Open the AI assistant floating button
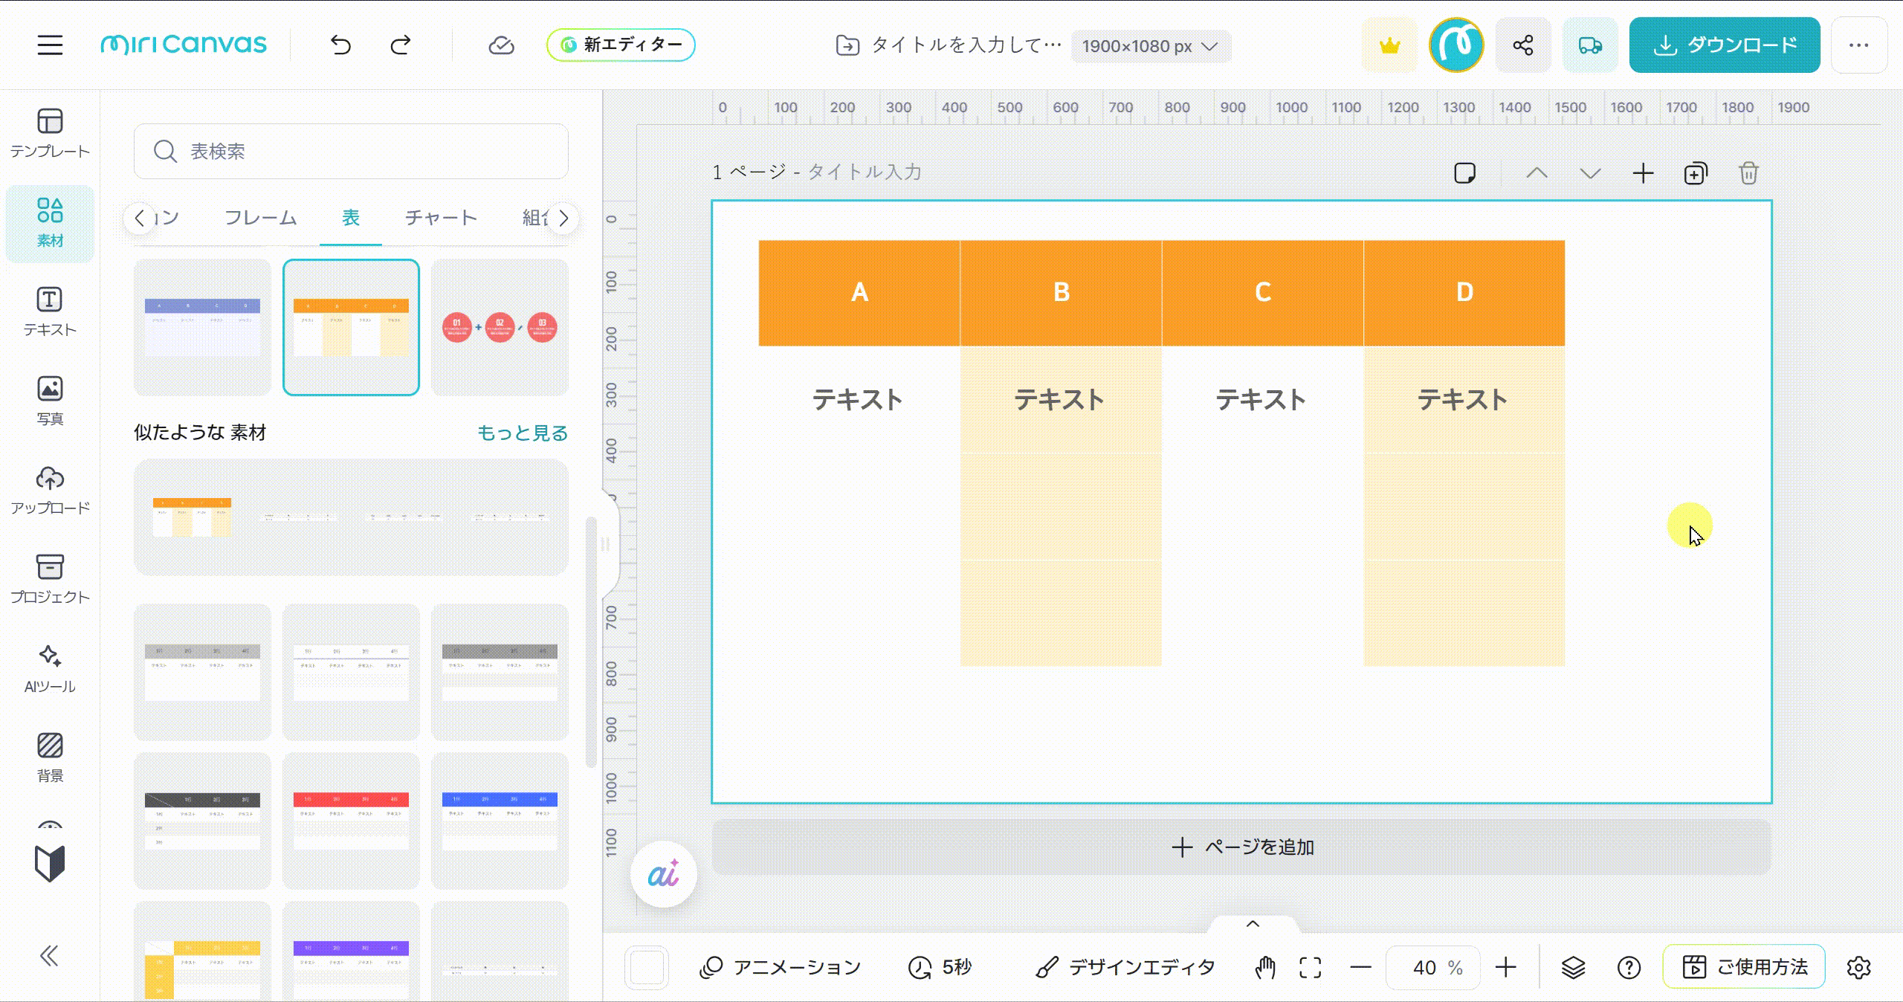Image resolution: width=1903 pixels, height=1002 pixels. point(663,874)
